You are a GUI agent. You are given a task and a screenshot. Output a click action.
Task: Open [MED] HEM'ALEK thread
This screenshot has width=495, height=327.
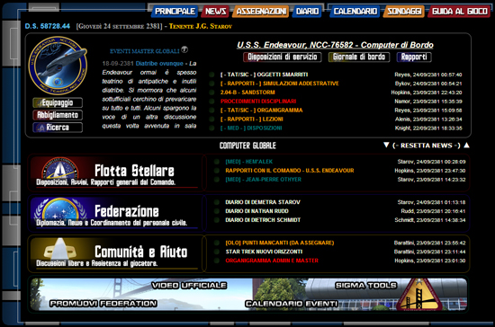[x=249, y=162]
